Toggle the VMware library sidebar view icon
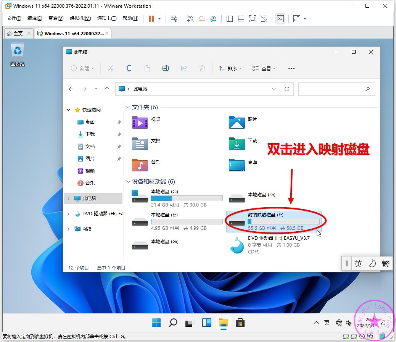The height and width of the screenshot is (342, 396). [x=230, y=19]
